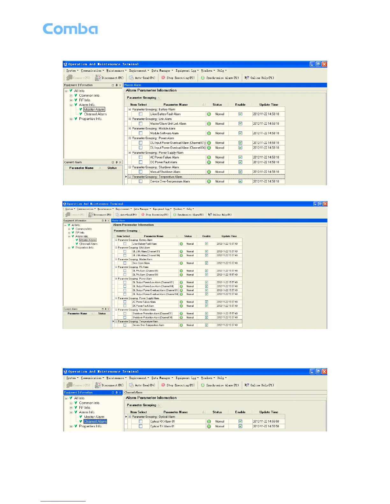
Task: Collapse the Parameter Grouping: Optical Alarm group
Action: pyautogui.click(x=130, y=417)
